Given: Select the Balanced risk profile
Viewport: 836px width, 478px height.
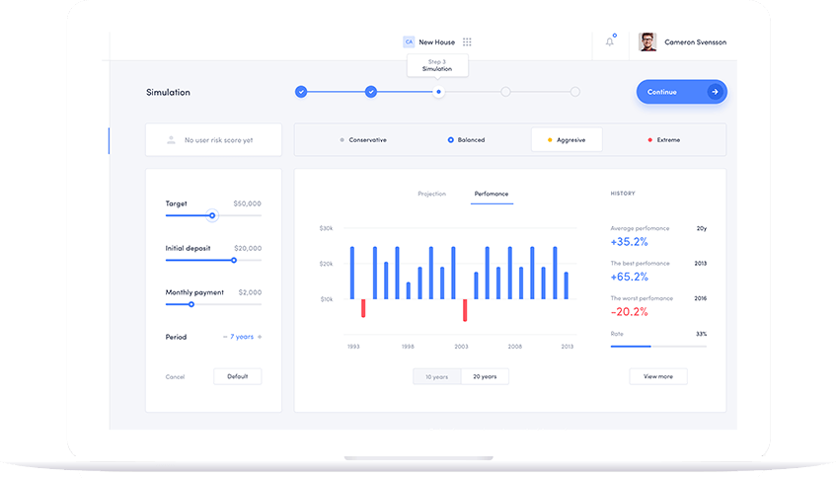Looking at the screenshot, I should tap(466, 140).
